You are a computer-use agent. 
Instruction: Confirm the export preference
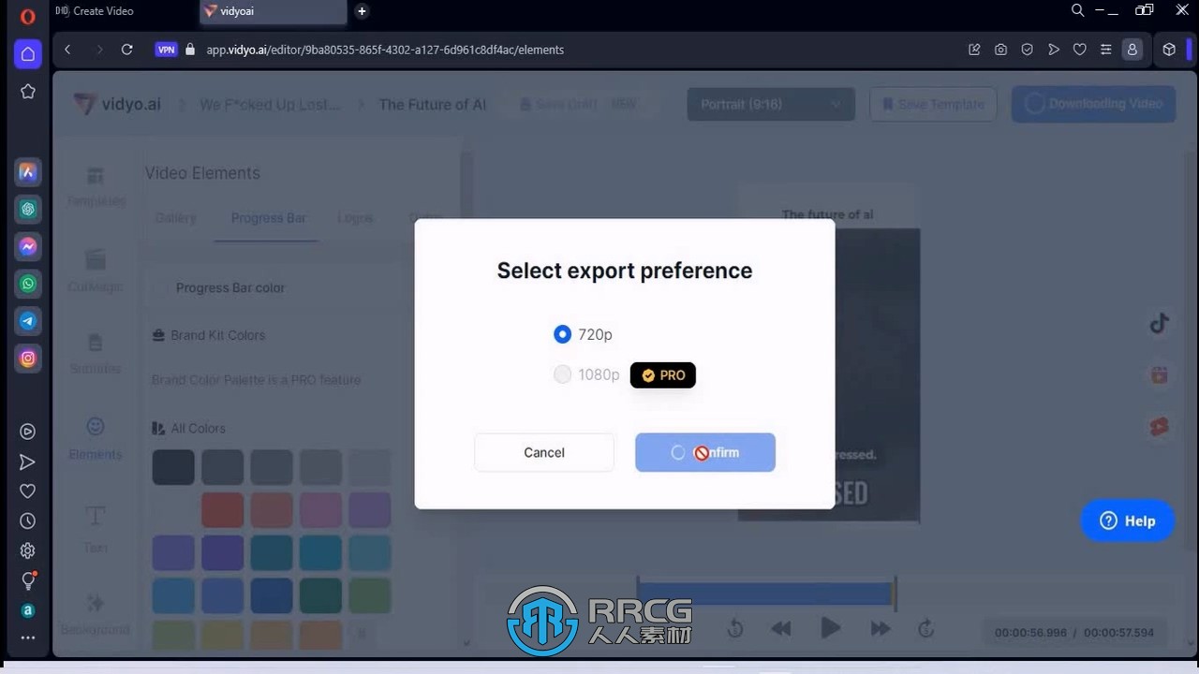(x=705, y=452)
